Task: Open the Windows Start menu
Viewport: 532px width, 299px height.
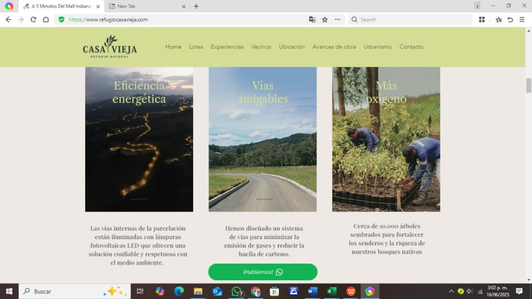Action: [9, 291]
